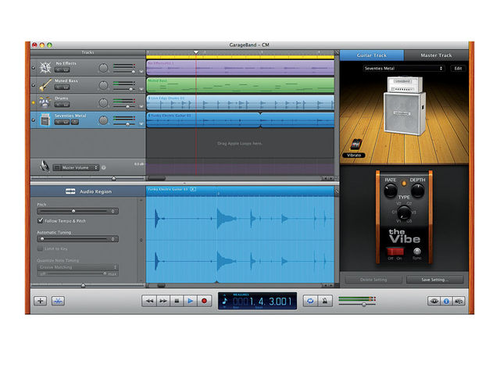The image size is (500, 375).
Task: Click the pan knob on Muted Bass track
Action: [103, 85]
